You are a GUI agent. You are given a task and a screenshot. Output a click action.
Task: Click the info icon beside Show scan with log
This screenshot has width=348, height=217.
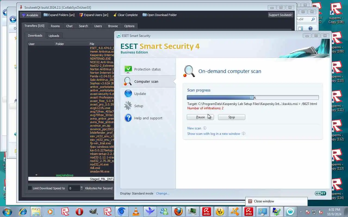click(244, 134)
